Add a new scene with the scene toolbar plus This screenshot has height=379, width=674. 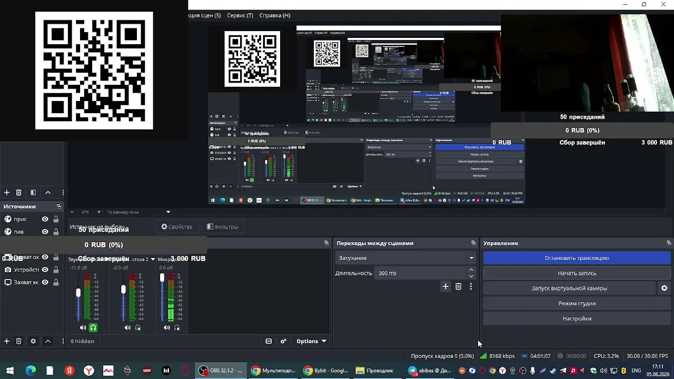(7, 193)
